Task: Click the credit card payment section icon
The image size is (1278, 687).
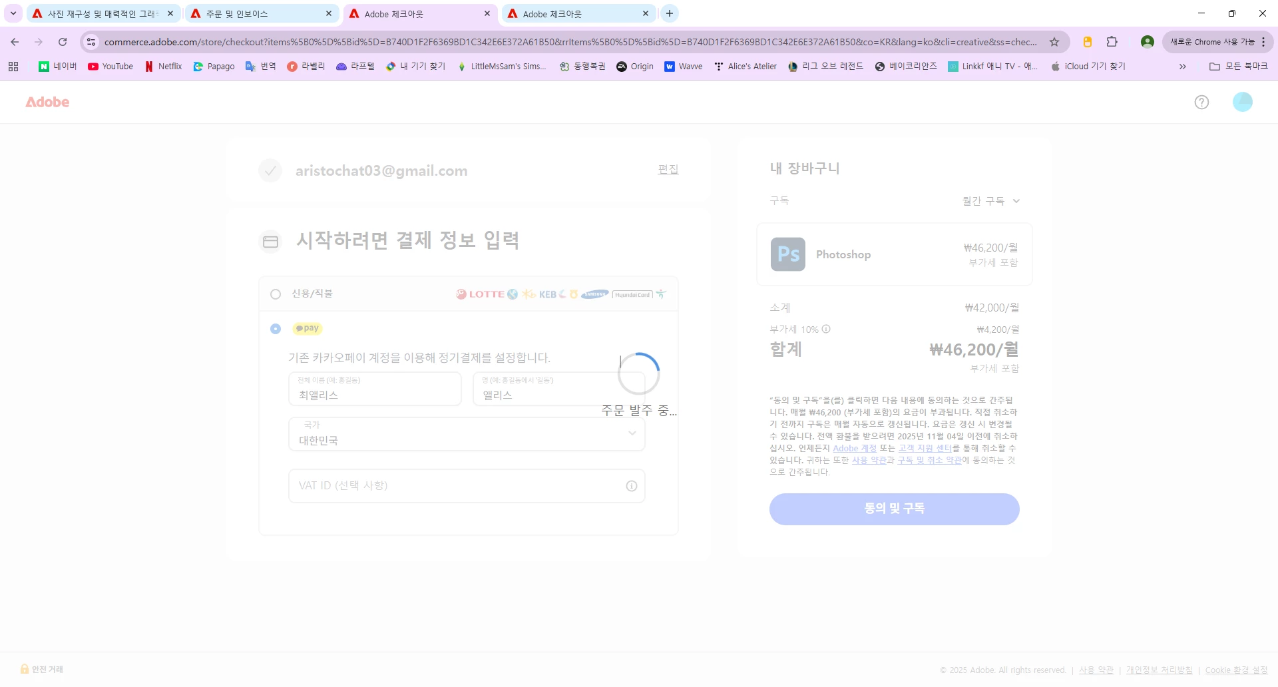Action: (270, 242)
